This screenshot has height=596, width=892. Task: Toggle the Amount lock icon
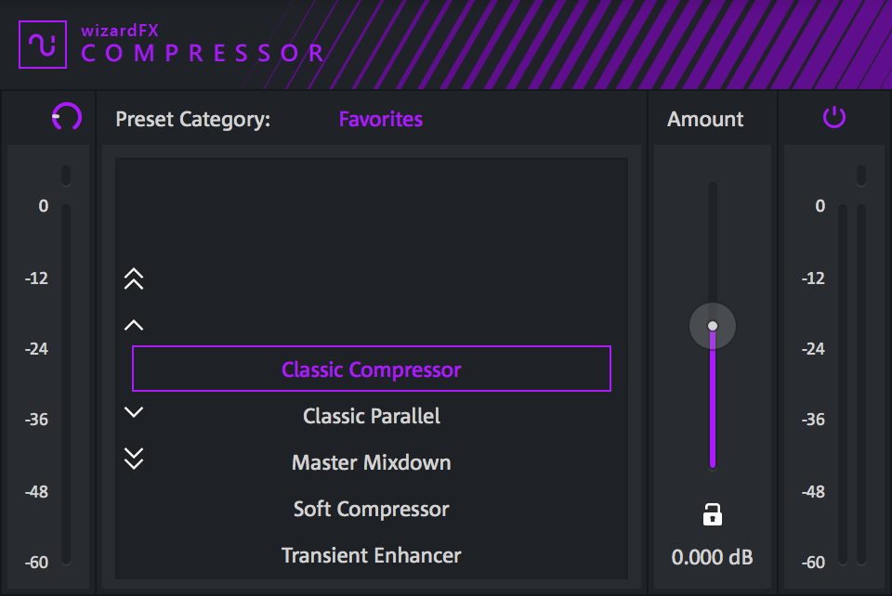(x=713, y=513)
